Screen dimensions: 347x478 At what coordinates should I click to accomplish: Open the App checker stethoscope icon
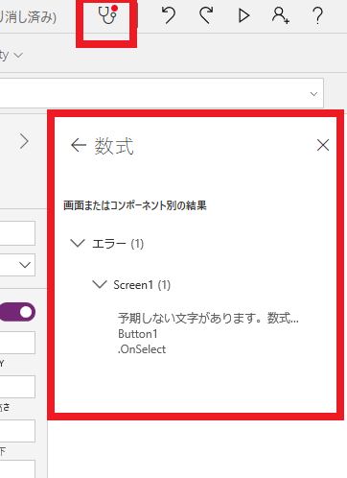coord(107,14)
